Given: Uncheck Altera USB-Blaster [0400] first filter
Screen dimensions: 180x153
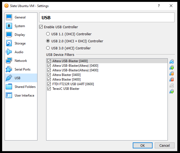Looking at the screenshot, I should coord(49,61).
